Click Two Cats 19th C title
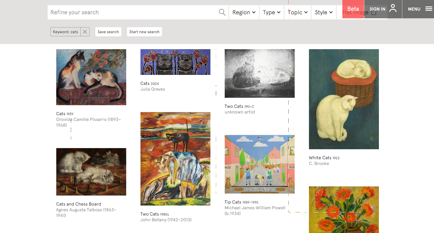Screen dimensions: 434x233 [239, 106]
